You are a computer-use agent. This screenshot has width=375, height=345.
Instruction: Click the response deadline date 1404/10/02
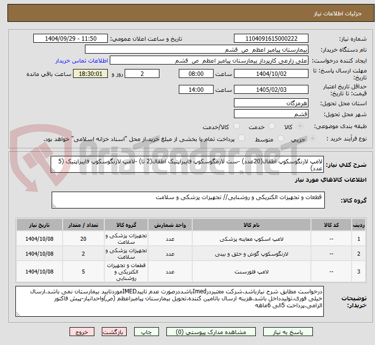271,73
